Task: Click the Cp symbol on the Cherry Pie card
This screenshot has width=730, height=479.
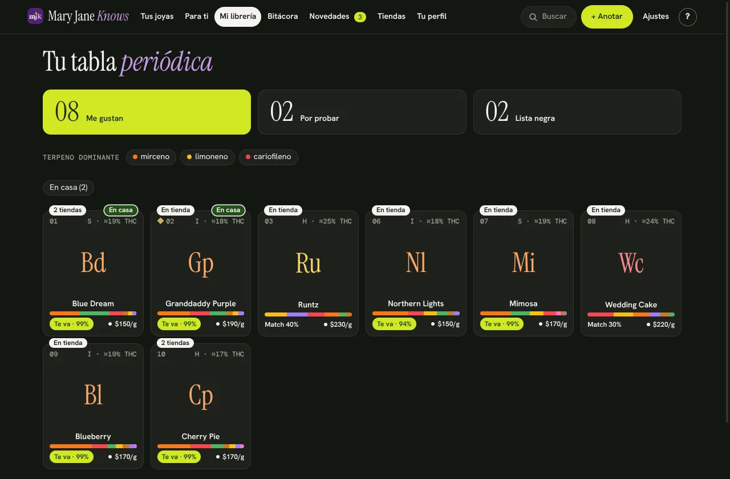Action: click(x=201, y=395)
